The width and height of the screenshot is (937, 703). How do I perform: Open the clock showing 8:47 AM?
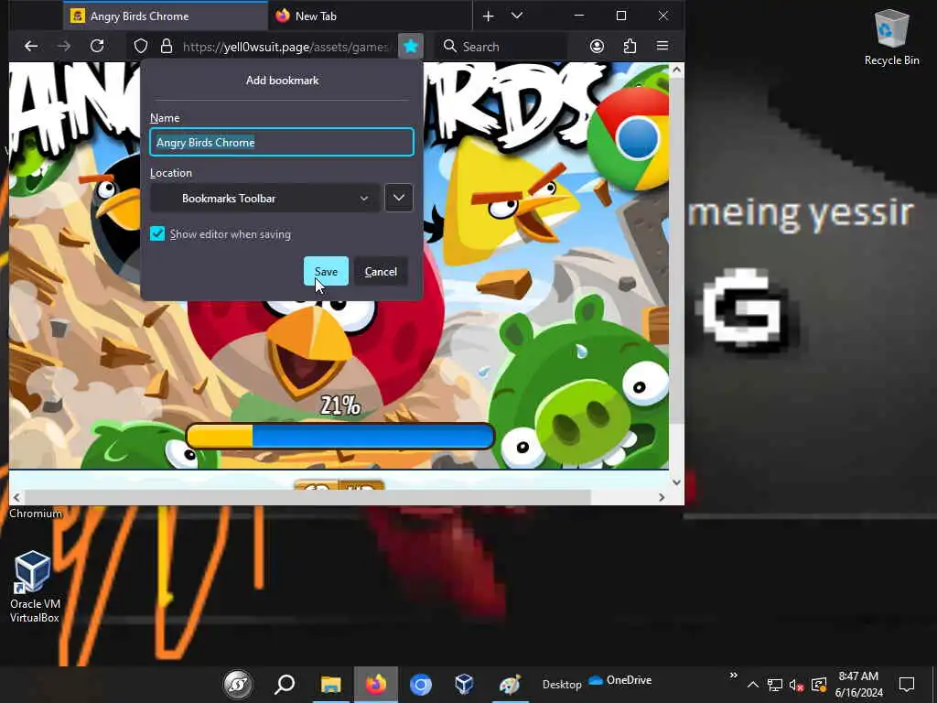point(858,685)
